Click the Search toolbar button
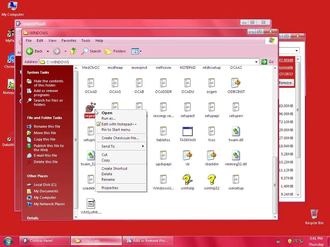Image resolution: width=330 pixels, height=247 pixels. pyautogui.click(x=91, y=51)
